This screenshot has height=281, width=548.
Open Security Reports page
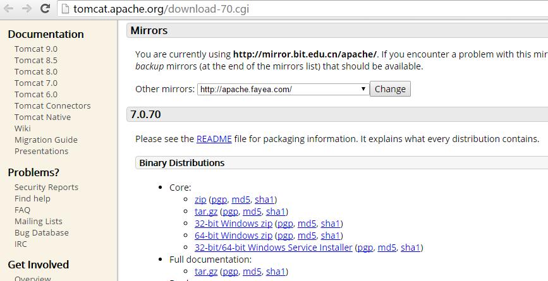[x=46, y=187]
